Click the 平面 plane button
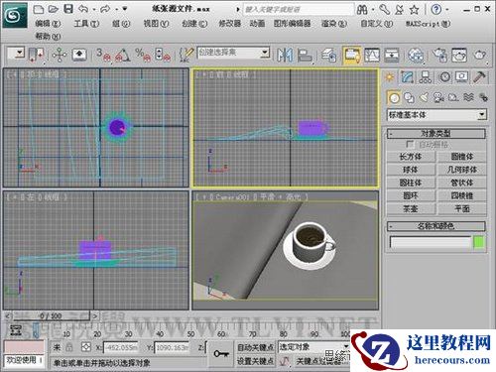 (x=462, y=209)
